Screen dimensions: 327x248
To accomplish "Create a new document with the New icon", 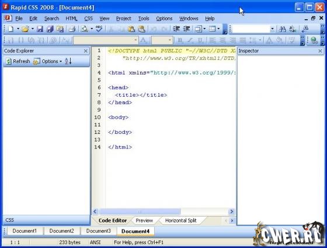I will click(11, 29).
